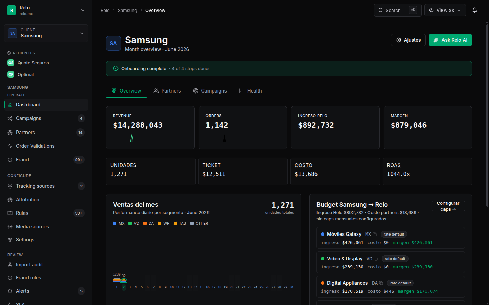Open the Optimal recent client
The height and width of the screenshot is (305, 489).
[46, 74]
